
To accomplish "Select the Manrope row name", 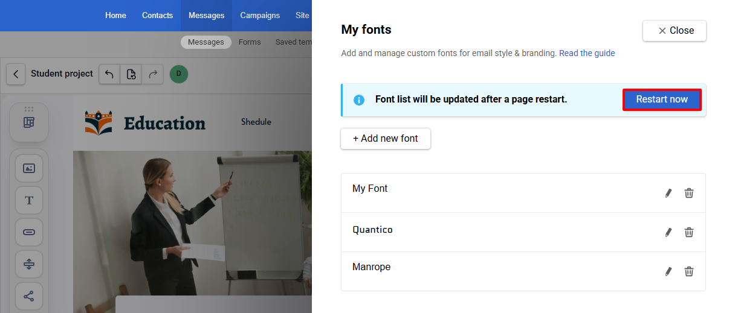I will point(371,267).
